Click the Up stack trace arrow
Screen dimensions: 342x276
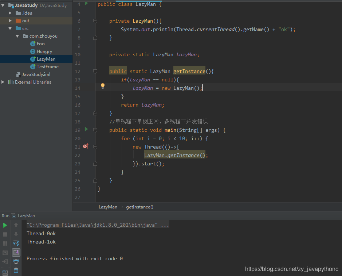point(16,225)
